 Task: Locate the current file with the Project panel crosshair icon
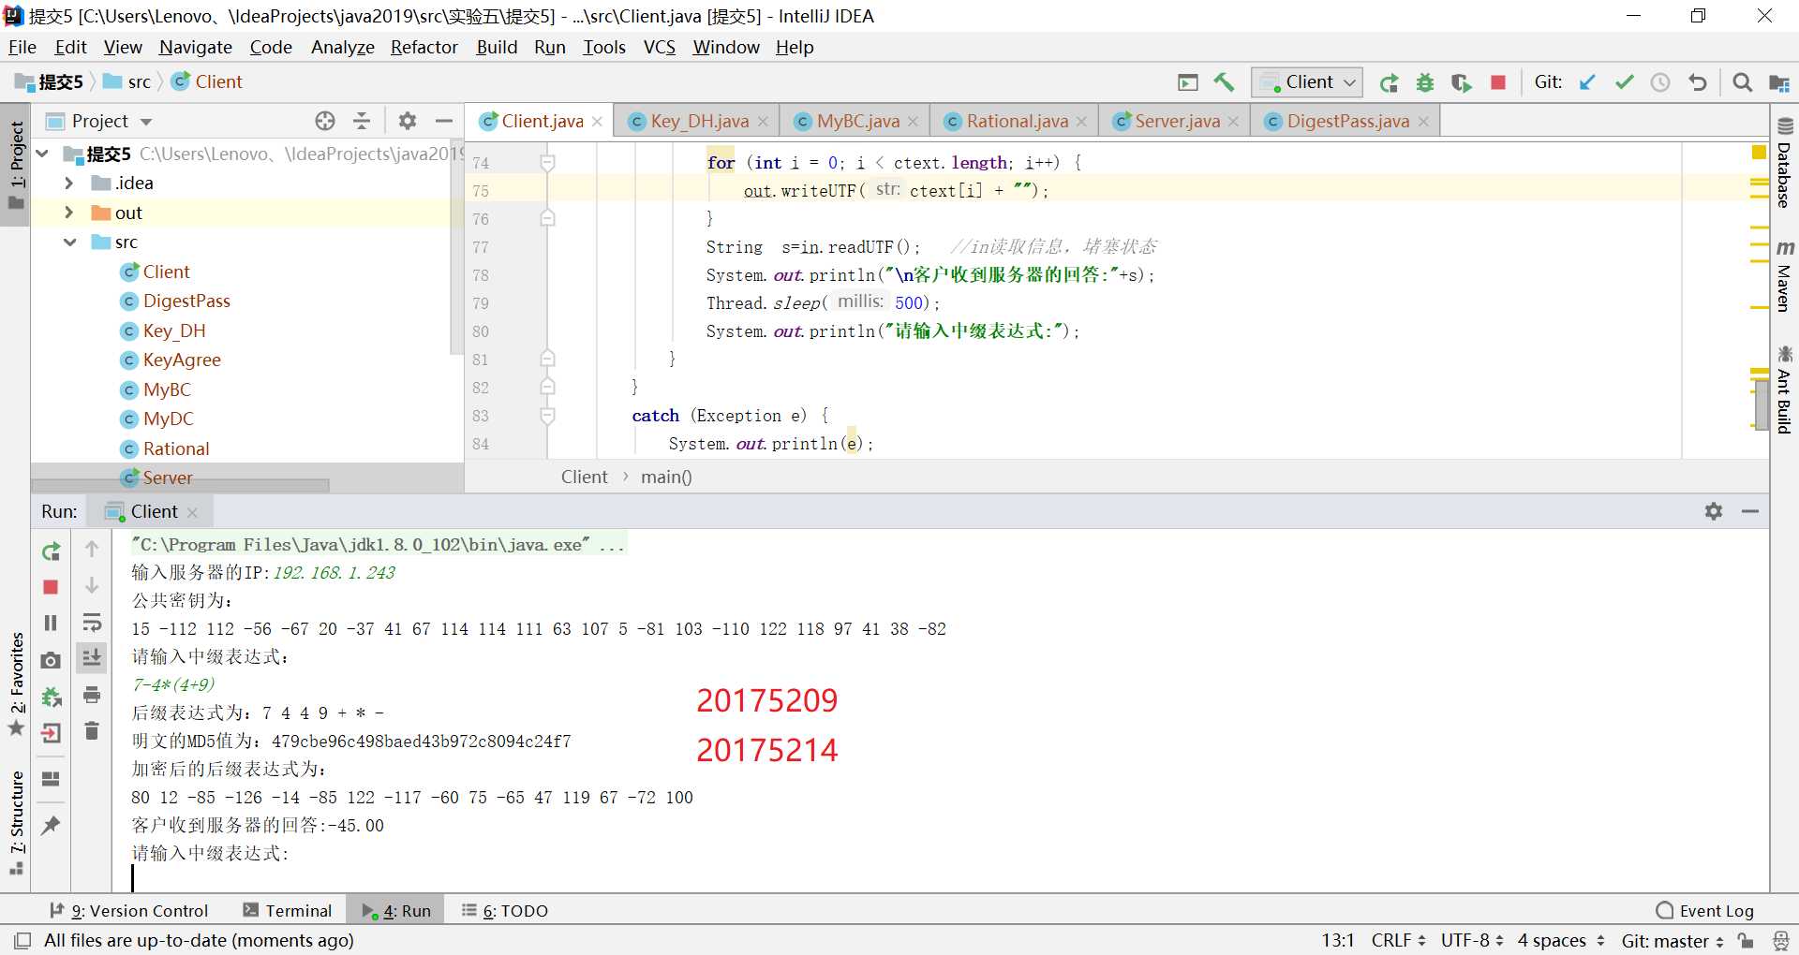(x=325, y=121)
